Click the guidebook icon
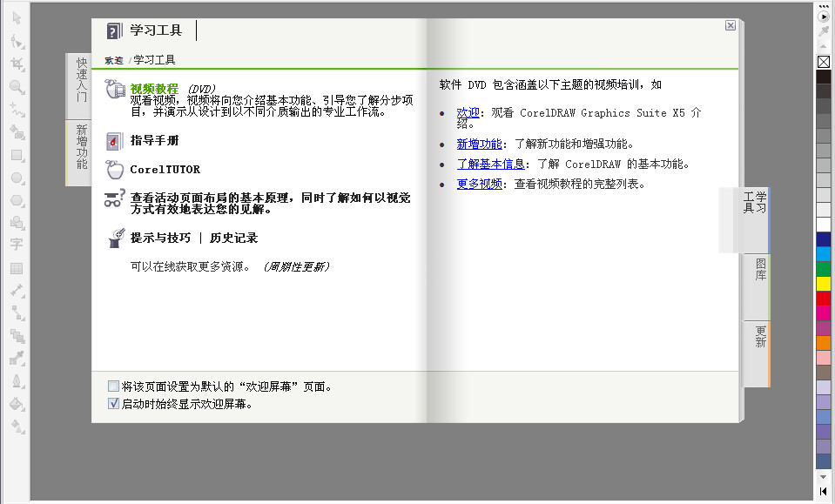This screenshot has height=504, width=835. click(114, 140)
